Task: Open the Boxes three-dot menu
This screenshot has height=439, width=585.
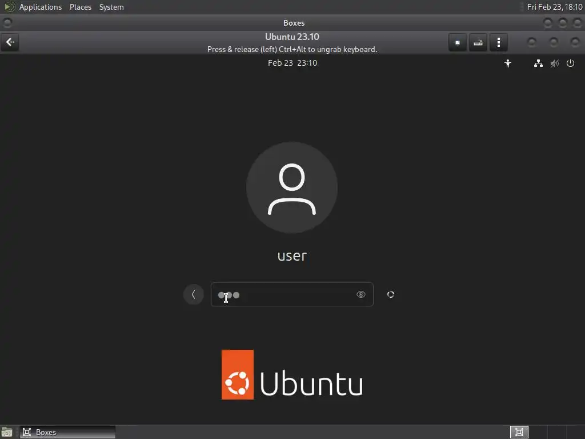Action: pyautogui.click(x=498, y=42)
